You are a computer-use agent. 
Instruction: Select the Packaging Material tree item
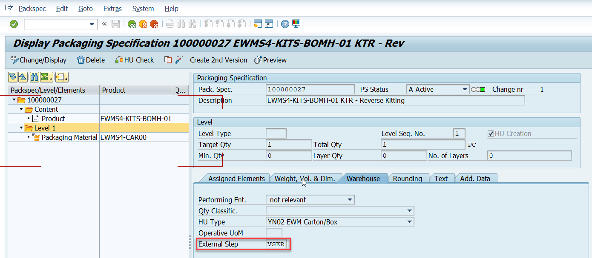pyautogui.click(x=69, y=138)
